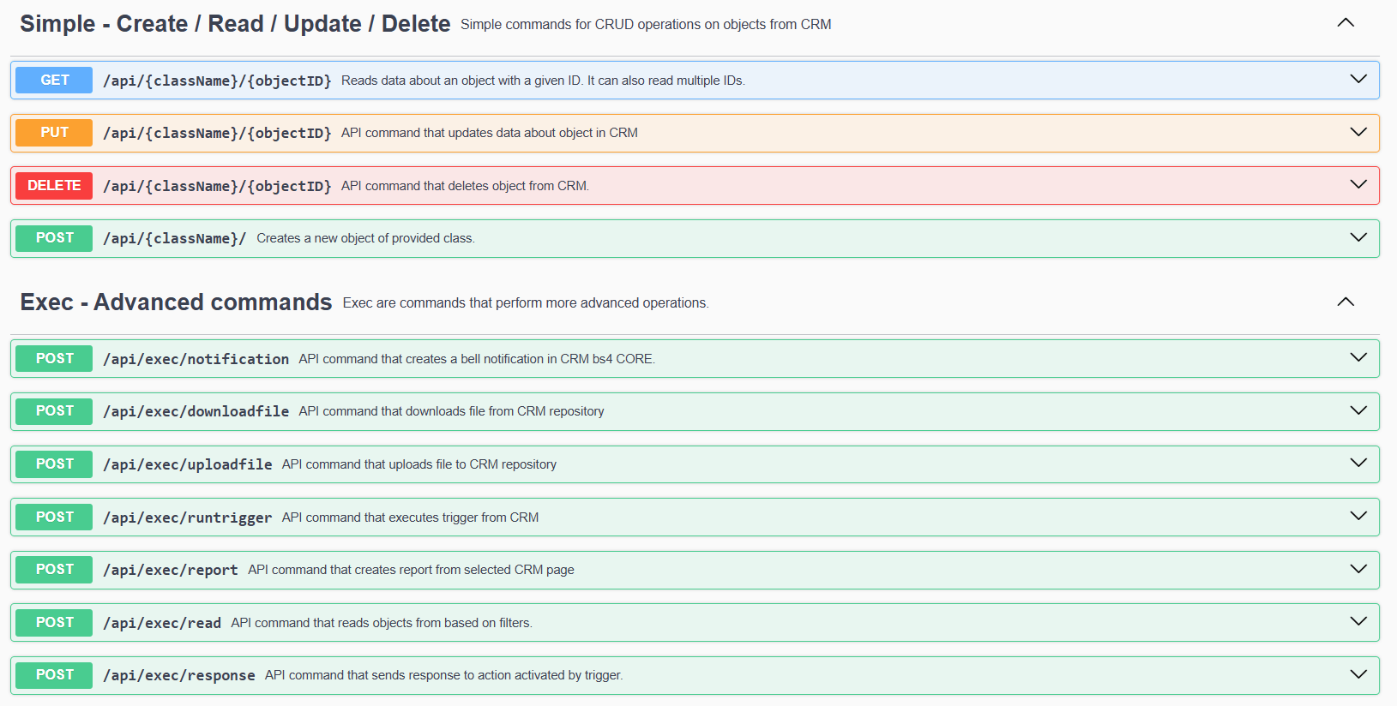1397x706 pixels.
Task: Click POST badge of uploadfile endpoint
Action: click(54, 464)
